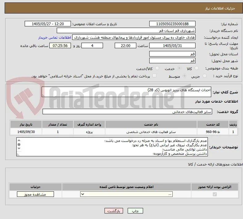The width and height of the screenshot is (243, 219).
Task: Click the کد خدمت column header
Action: tap(213, 124)
